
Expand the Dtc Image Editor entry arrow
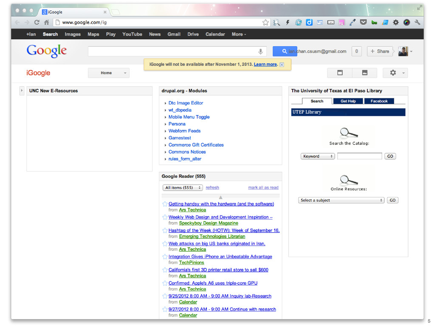[165, 103]
